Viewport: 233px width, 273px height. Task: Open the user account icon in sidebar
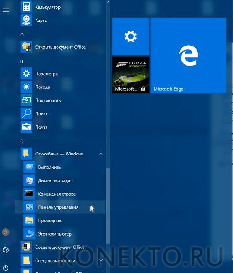pyautogui.click(x=5, y=232)
